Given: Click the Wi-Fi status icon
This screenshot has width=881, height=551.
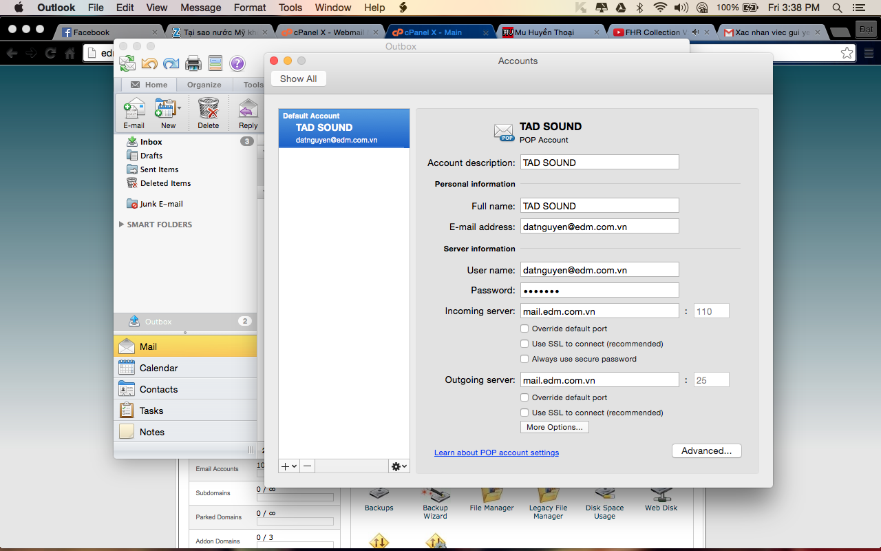Looking at the screenshot, I should tap(661, 8).
